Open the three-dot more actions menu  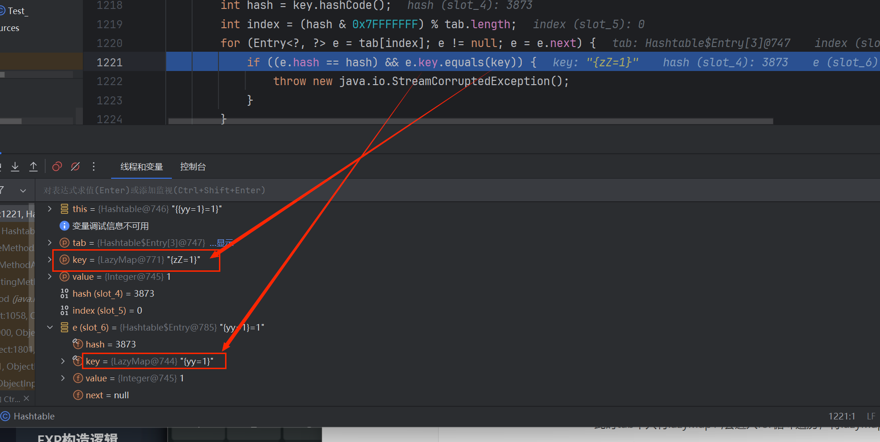[94, 166]
